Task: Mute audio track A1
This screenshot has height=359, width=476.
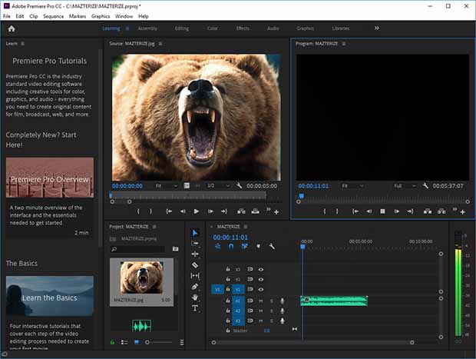Action: coord(260,301)
